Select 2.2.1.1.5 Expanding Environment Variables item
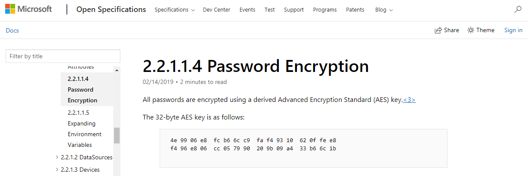Viewport: 528px width, 176px height. tap(84, 128)
